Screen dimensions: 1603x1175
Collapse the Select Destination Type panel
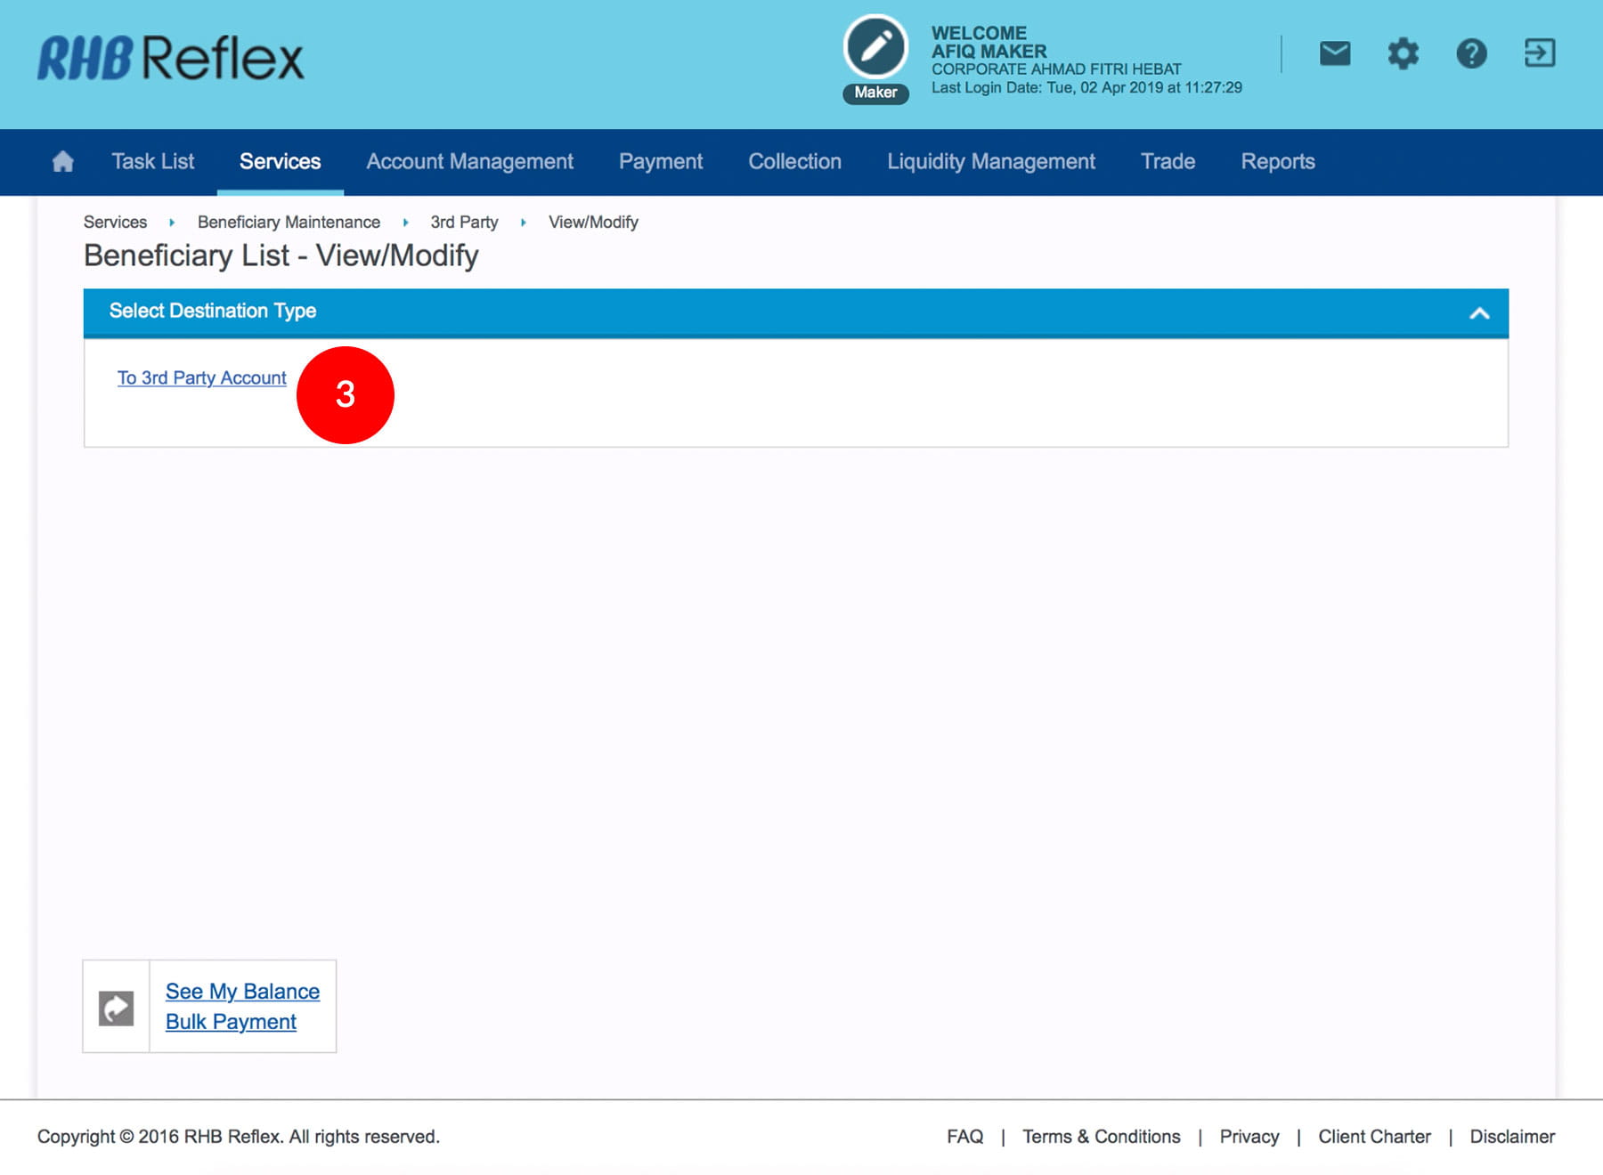click(1478, 313)
